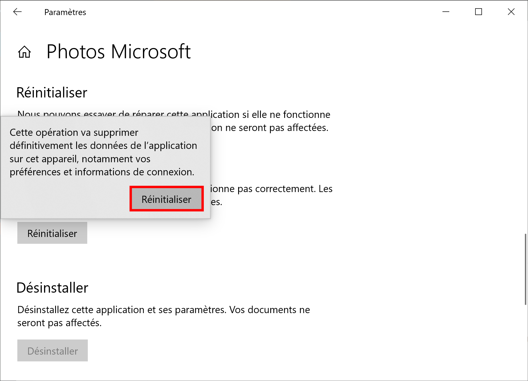Confirm reset with the flyout's Réinitialiser button
Viewport: 528px width, 381px height.
(167, 199)
